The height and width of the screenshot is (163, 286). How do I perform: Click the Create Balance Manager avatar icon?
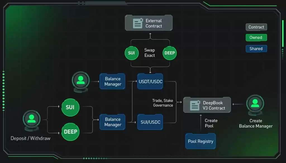[255, 105]
